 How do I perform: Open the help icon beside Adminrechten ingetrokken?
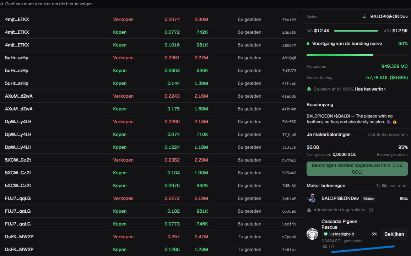tap(371, 210)
